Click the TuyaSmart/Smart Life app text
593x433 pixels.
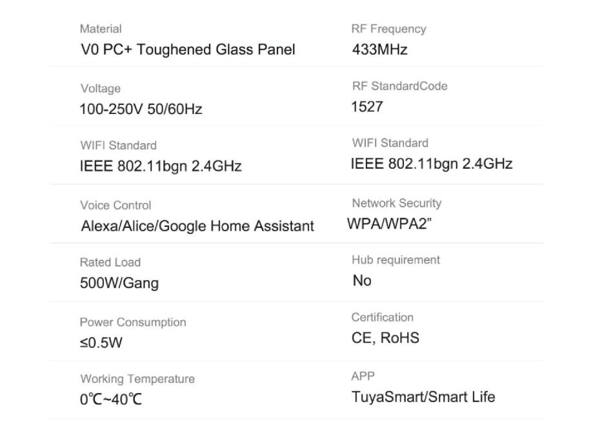click(x=423, y=397)
